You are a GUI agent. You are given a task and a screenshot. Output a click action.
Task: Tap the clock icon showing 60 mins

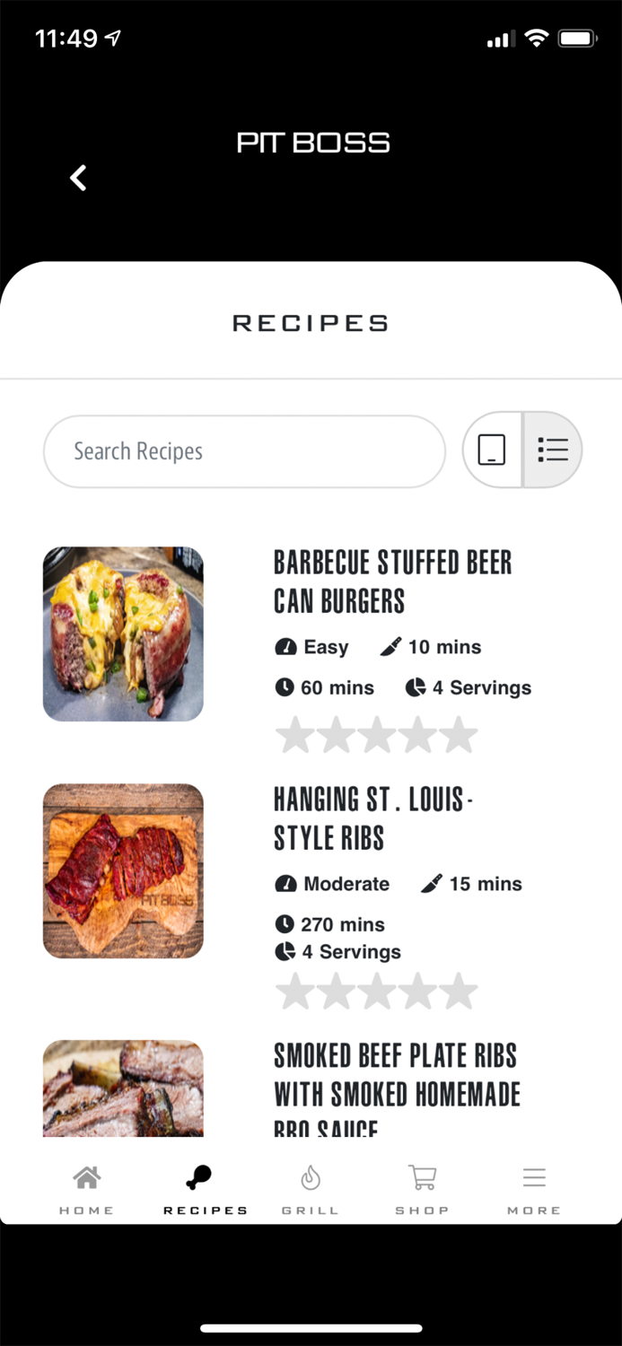click(285, 687)
